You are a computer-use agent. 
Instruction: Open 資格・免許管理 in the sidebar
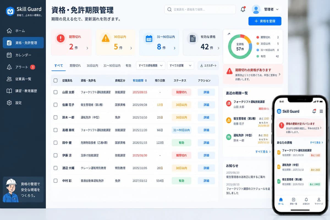click(x=23, y=43)
